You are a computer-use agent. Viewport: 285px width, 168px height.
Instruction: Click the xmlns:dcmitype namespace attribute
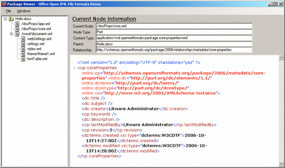coord(135,88)
